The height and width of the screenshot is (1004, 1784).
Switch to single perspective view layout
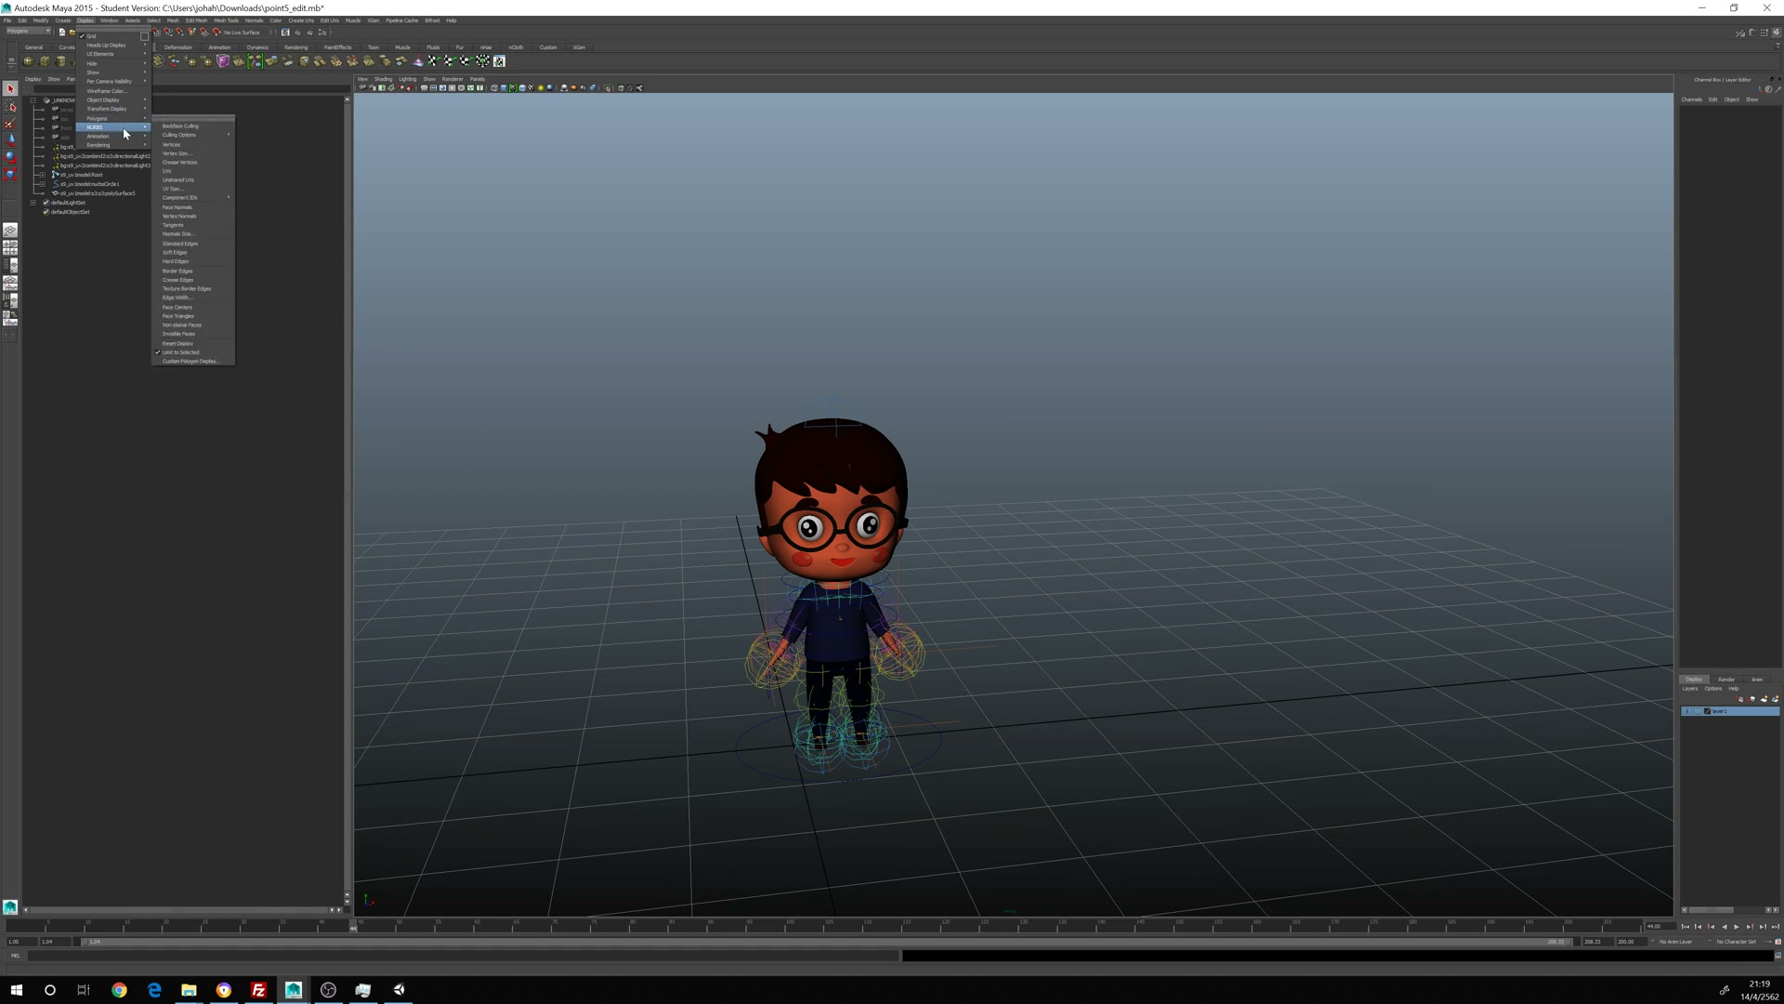point(10,231)
